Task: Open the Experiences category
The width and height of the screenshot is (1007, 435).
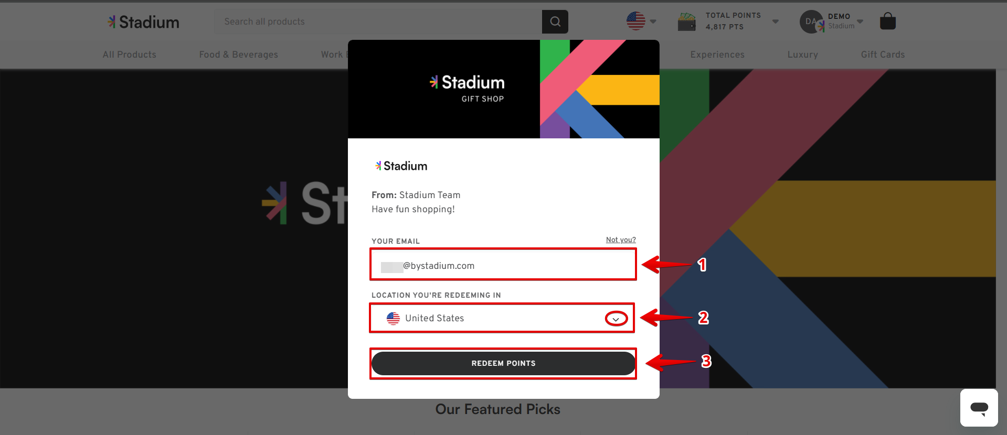Action: (717, 55)
